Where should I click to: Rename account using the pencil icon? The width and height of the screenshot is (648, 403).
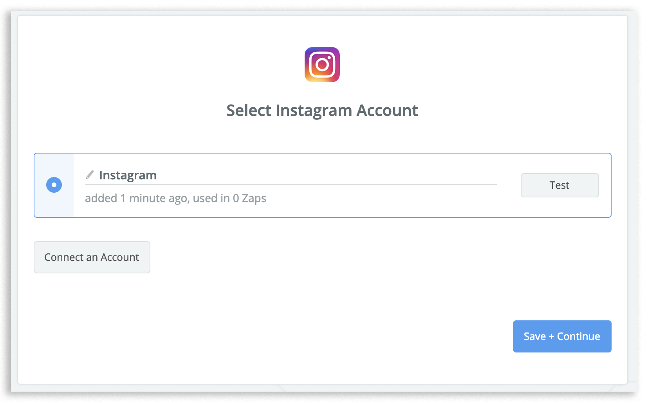coord(90,175)
